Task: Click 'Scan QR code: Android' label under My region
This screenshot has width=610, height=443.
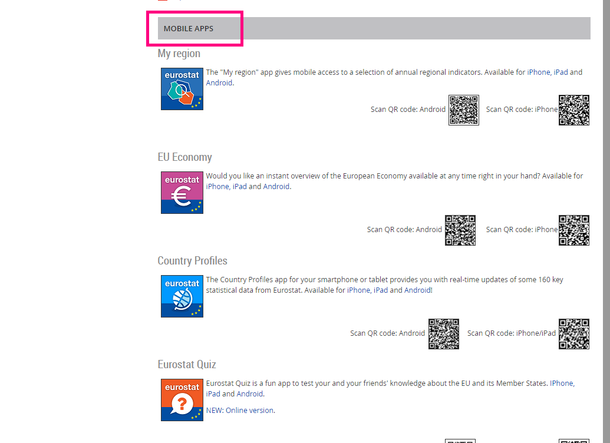Action: (x=408, y=110)
